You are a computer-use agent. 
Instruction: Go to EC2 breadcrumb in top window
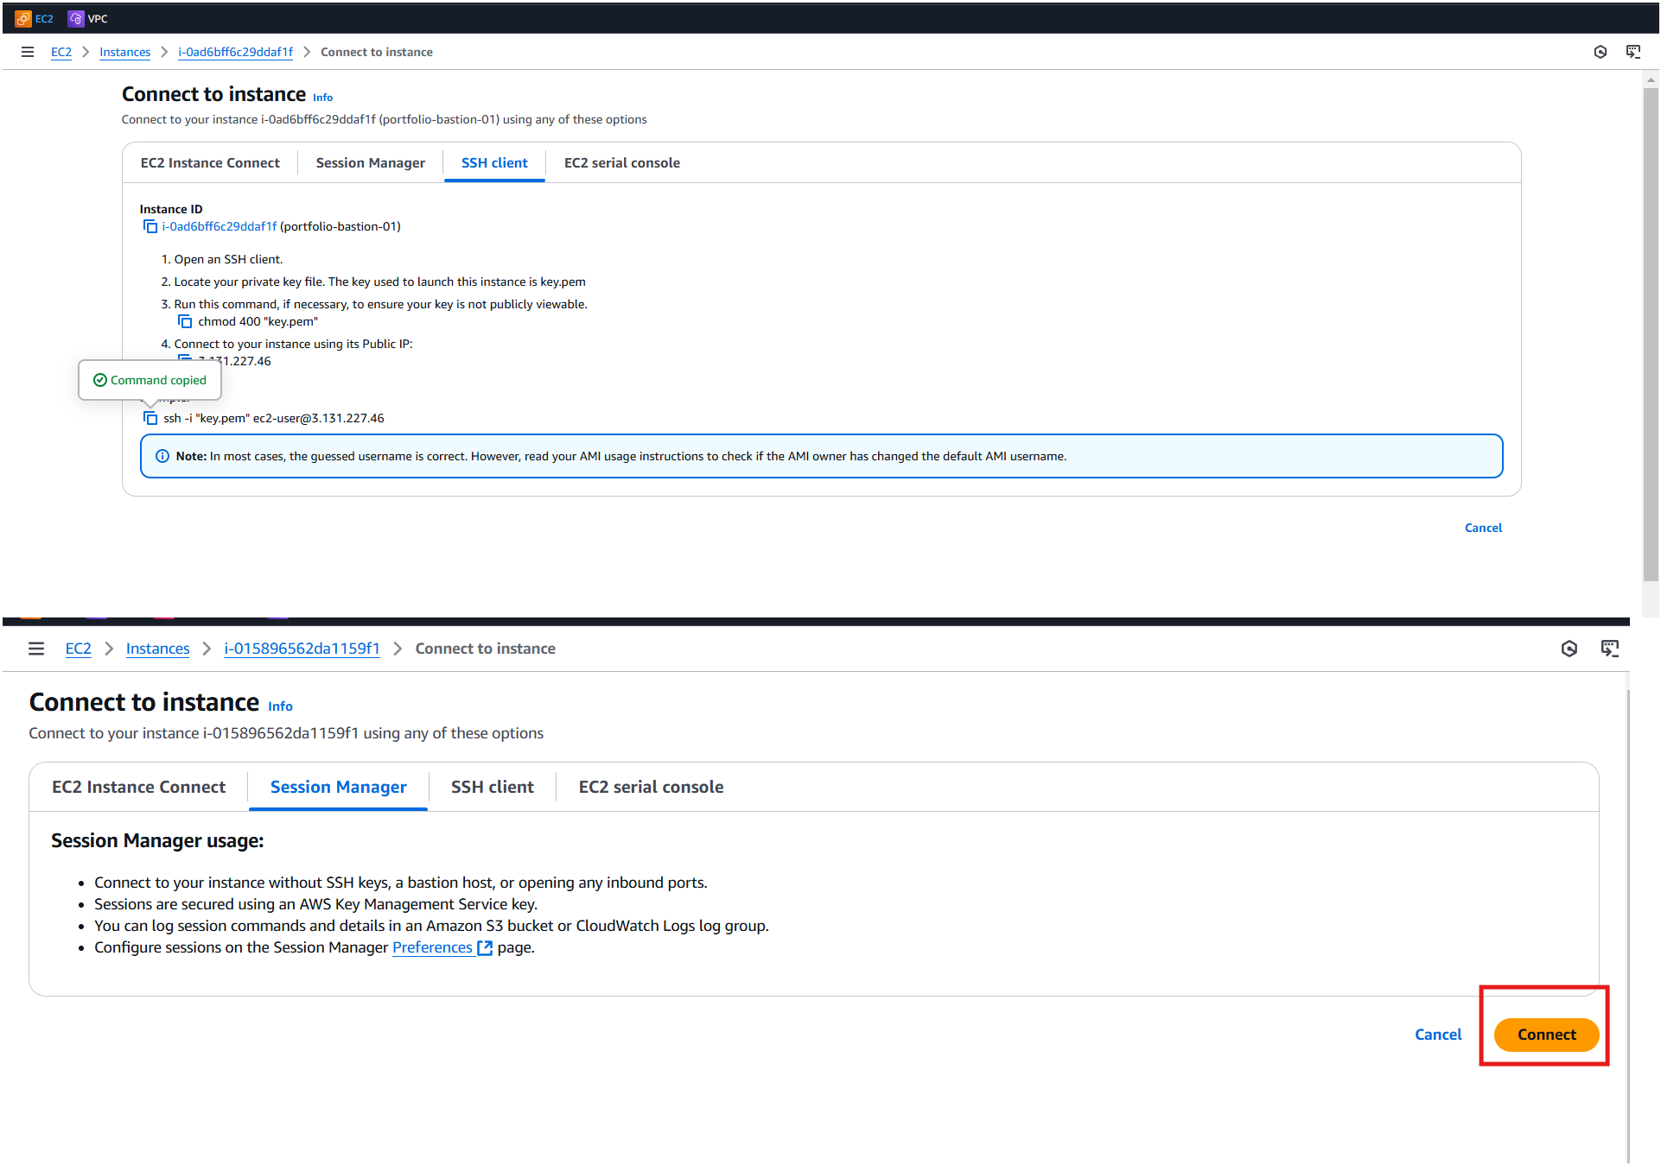coord(61,52)
